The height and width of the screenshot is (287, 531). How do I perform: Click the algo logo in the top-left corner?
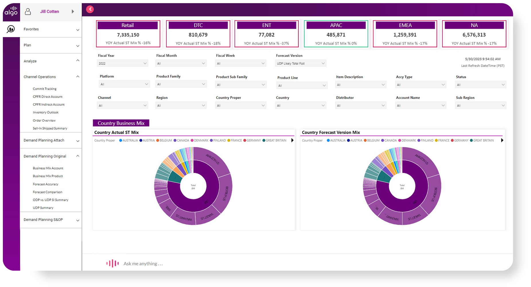coord(11,11)
